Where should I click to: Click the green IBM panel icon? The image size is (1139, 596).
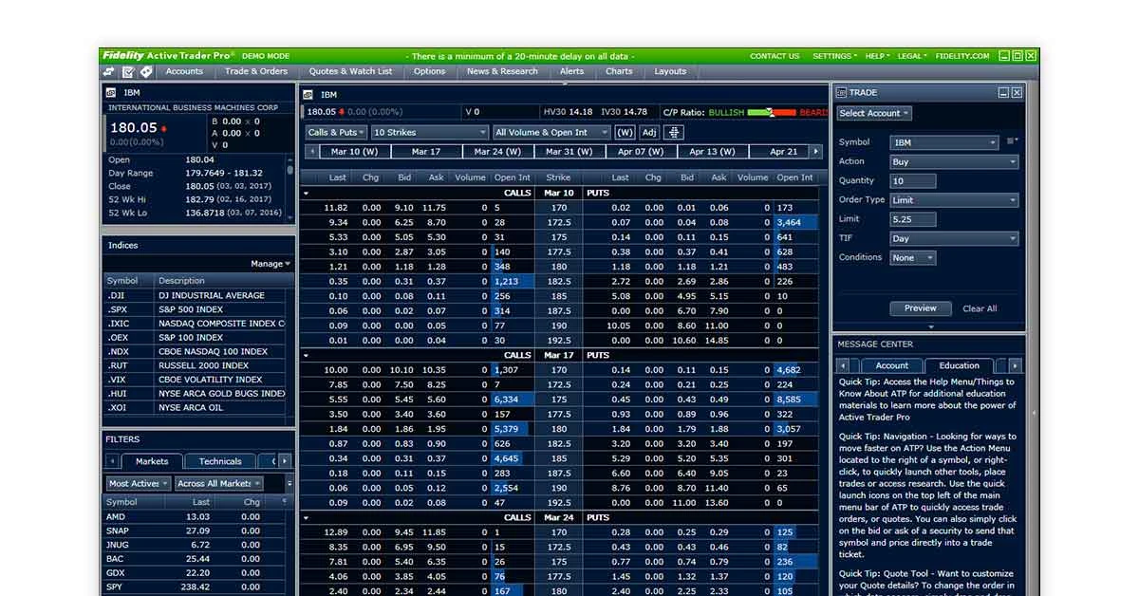click(111, 92)
